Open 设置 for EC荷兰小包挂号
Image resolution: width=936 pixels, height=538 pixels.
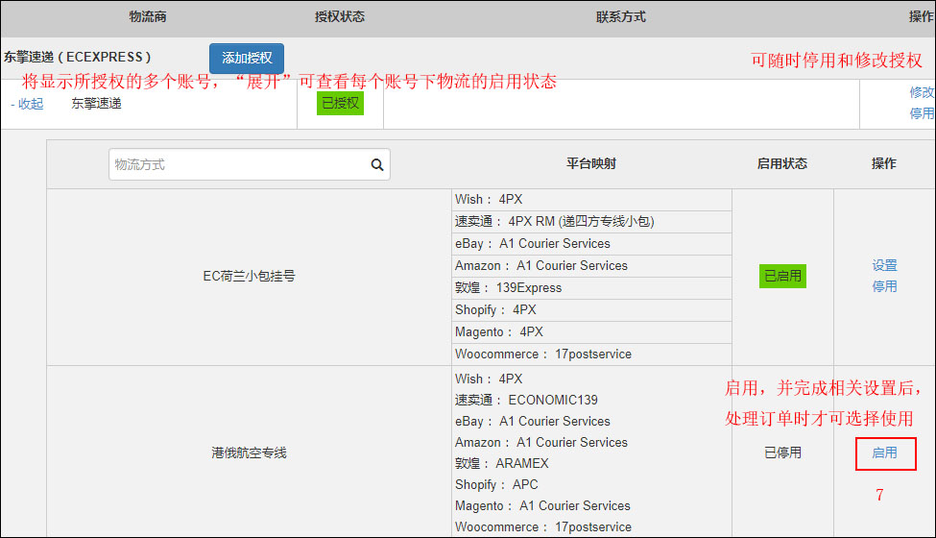[x=884, y=265]
